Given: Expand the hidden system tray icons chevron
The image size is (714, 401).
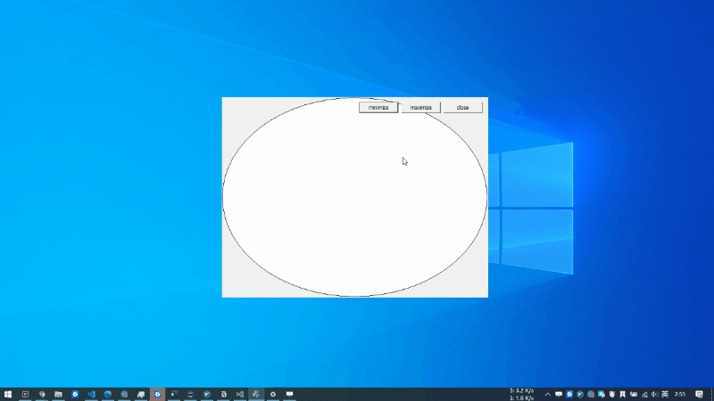Looking at the screenshot, I should point(548,394).
